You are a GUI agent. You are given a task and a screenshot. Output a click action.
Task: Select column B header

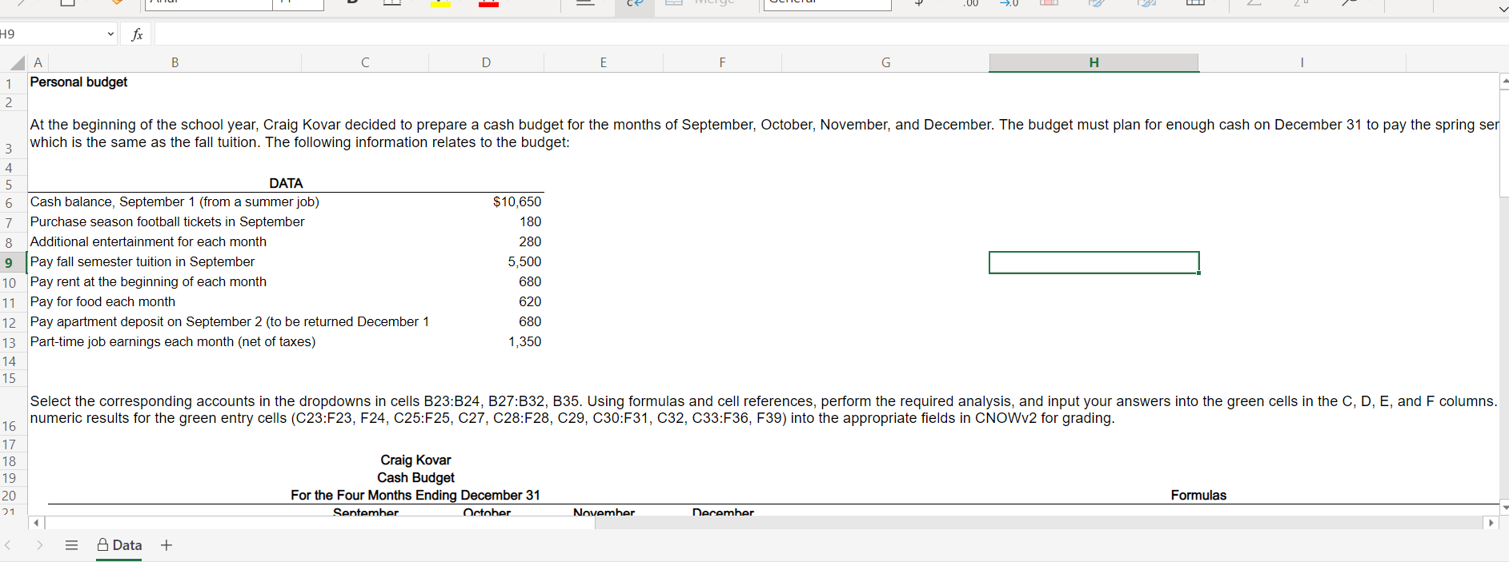coord(175,62)
